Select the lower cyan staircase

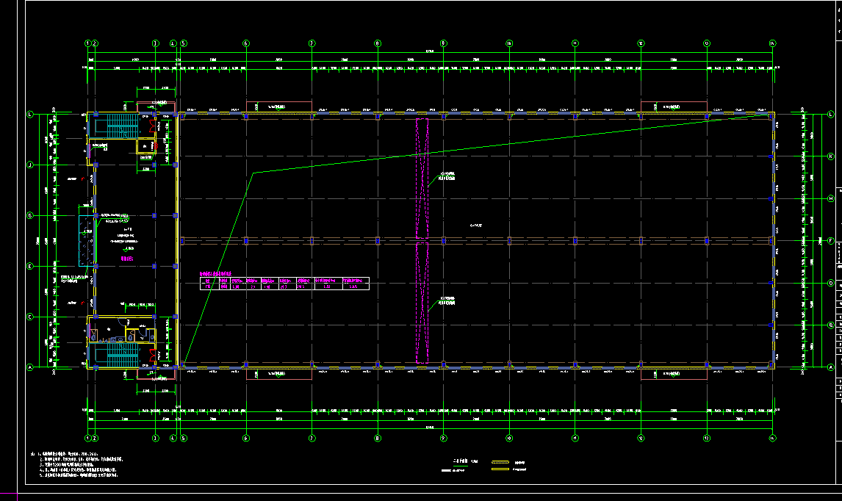pyautogui.click(x=117, y=356)
